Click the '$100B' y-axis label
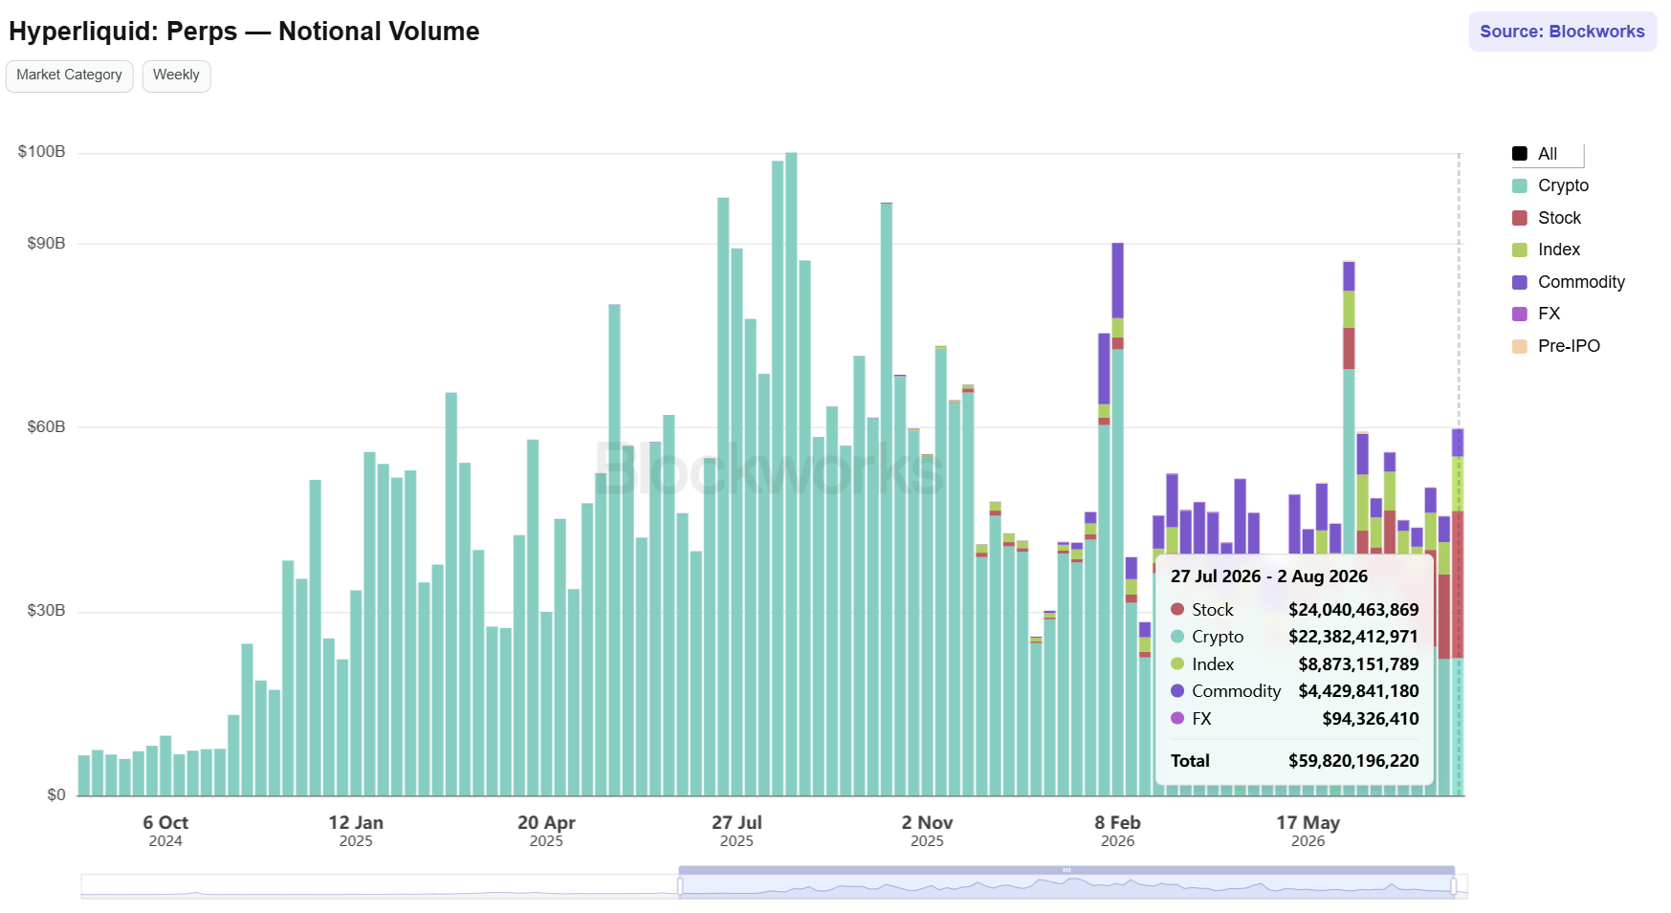The image size is (1671, 913). coord(42,152)
